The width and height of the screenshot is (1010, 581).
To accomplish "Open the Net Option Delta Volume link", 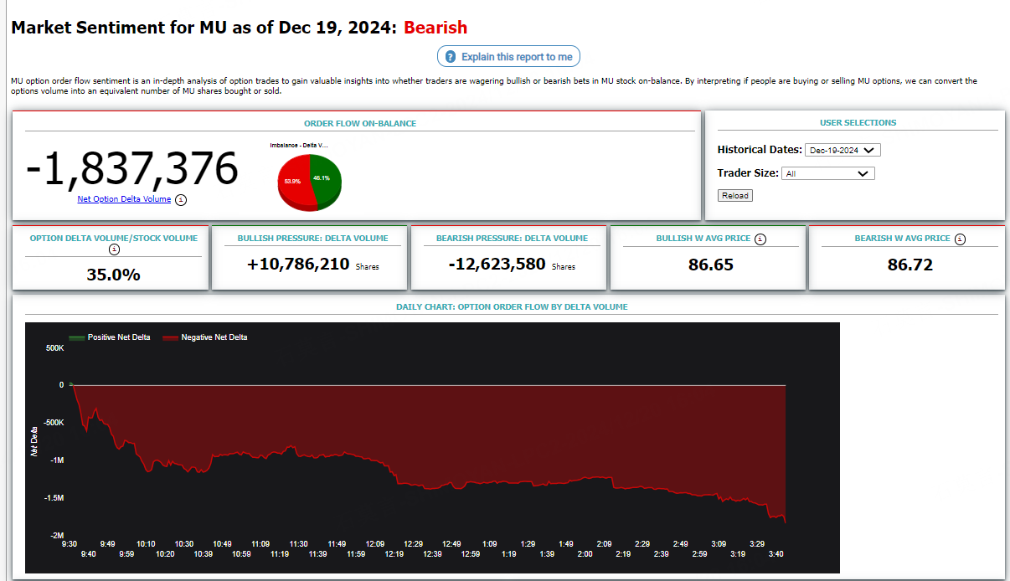I will tap(124, 199).
